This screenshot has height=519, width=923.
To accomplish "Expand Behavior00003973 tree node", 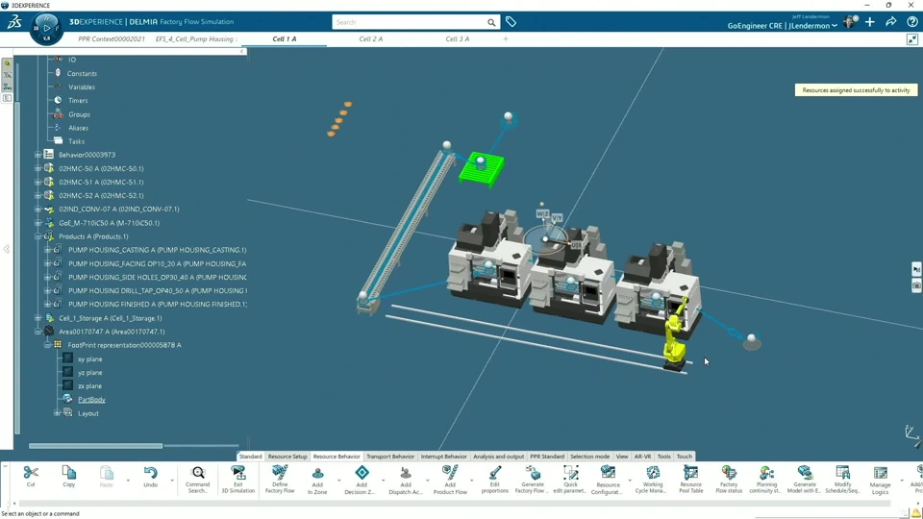I will click(x=37, y=155).
